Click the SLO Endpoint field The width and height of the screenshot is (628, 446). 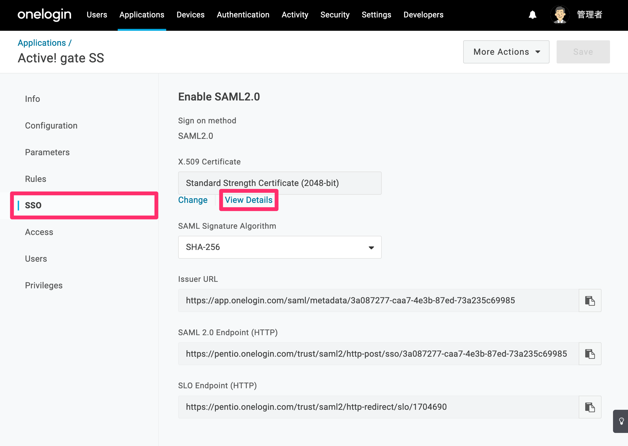(x=378, y=407)
